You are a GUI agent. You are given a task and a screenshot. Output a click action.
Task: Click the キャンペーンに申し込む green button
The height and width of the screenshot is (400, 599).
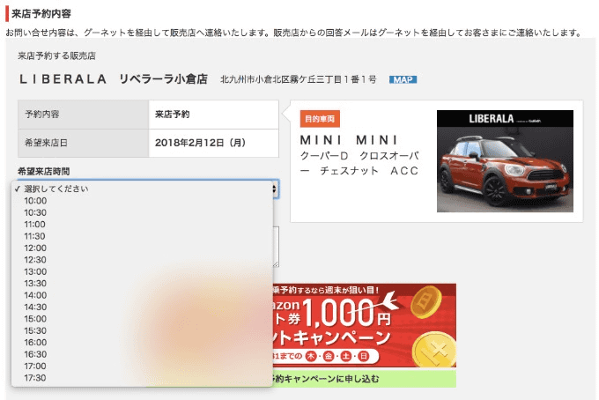365,379
